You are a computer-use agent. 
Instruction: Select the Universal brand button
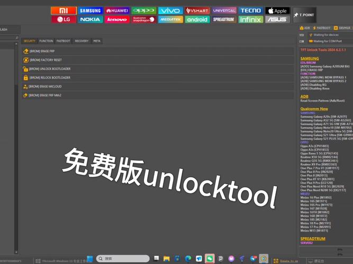(x=224, y=11)
